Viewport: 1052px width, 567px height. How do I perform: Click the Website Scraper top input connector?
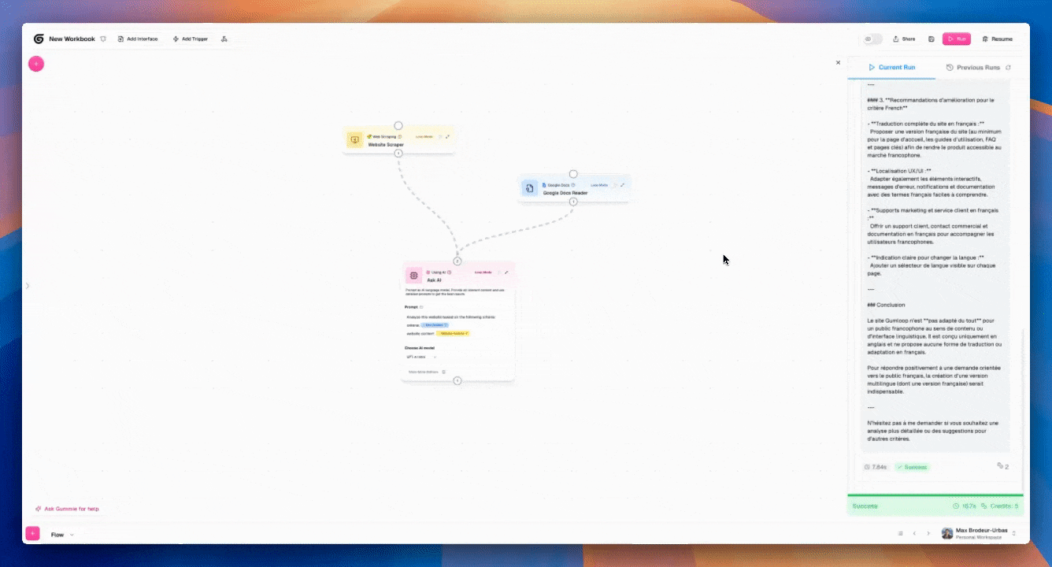(x=398, y=125)
